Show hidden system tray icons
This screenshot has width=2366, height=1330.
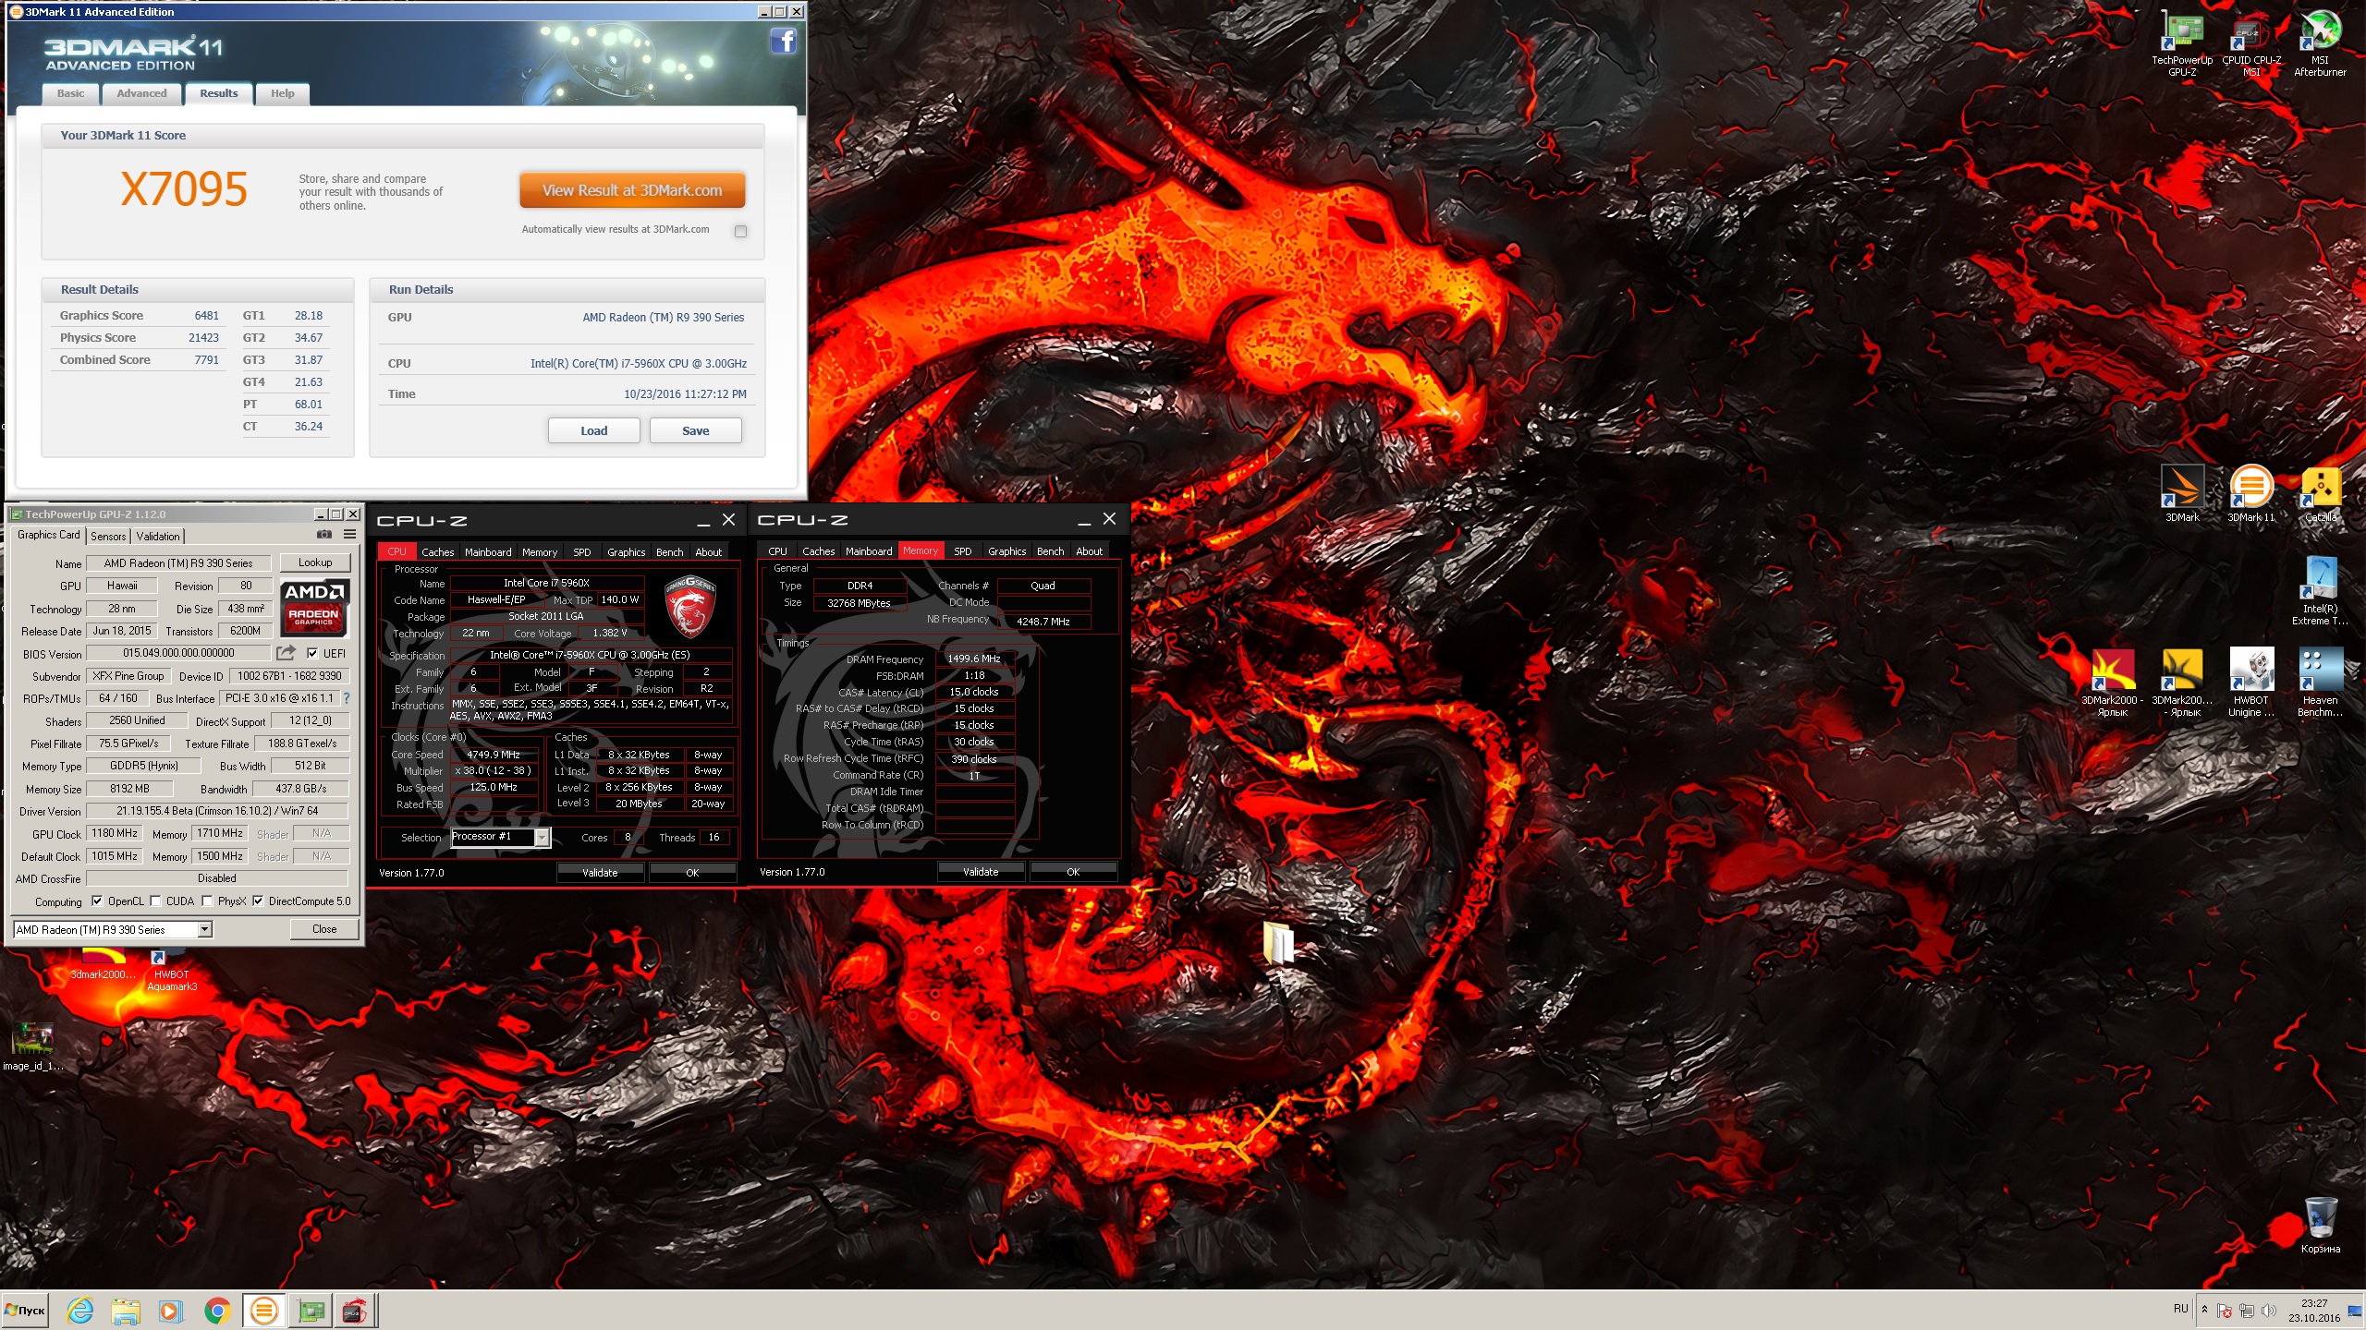click(x=2204, y=1310)
